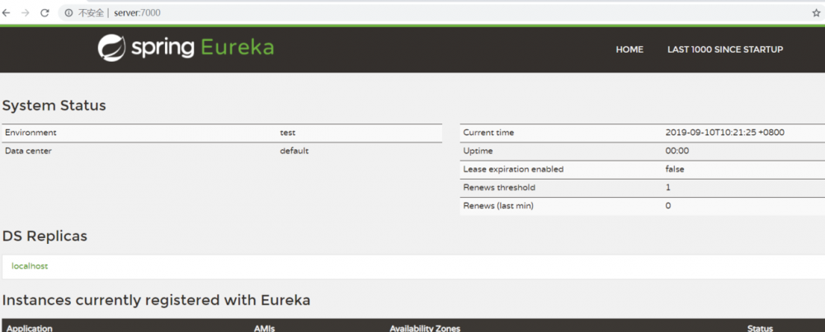825x332 pixels.
Task: Go back with the browser back arrow
Action: (x=7, y=13)
